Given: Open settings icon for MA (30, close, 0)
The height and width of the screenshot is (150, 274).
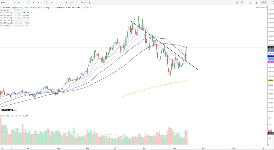Looking at the screenshot, I should click(18, 13).
